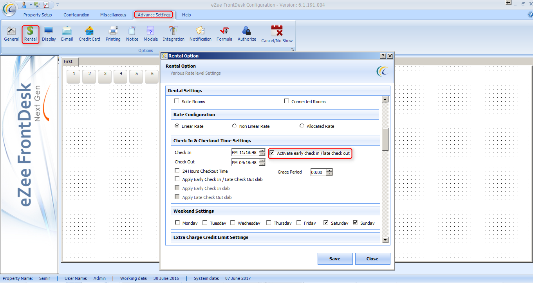533x283 pixels.
Task: Click room button 1
Action: pos(74,76)
